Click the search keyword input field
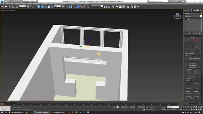Viewport: 203px width, 114px height. pos(158,1)
